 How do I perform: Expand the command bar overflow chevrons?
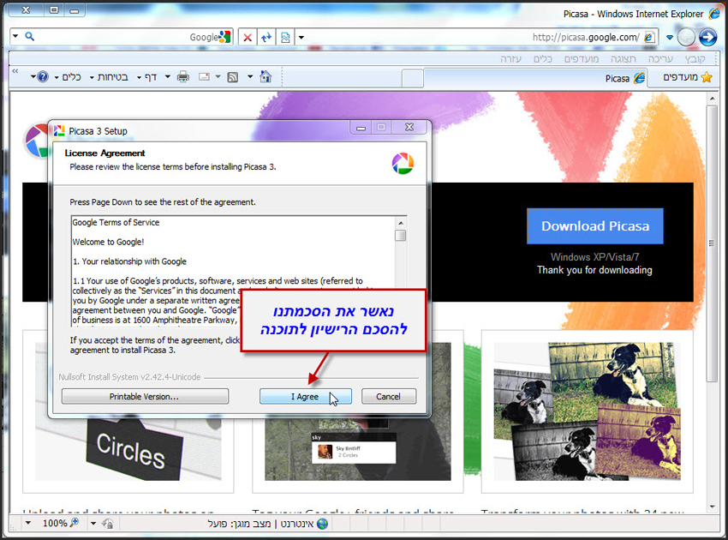[x=15, y=71]
